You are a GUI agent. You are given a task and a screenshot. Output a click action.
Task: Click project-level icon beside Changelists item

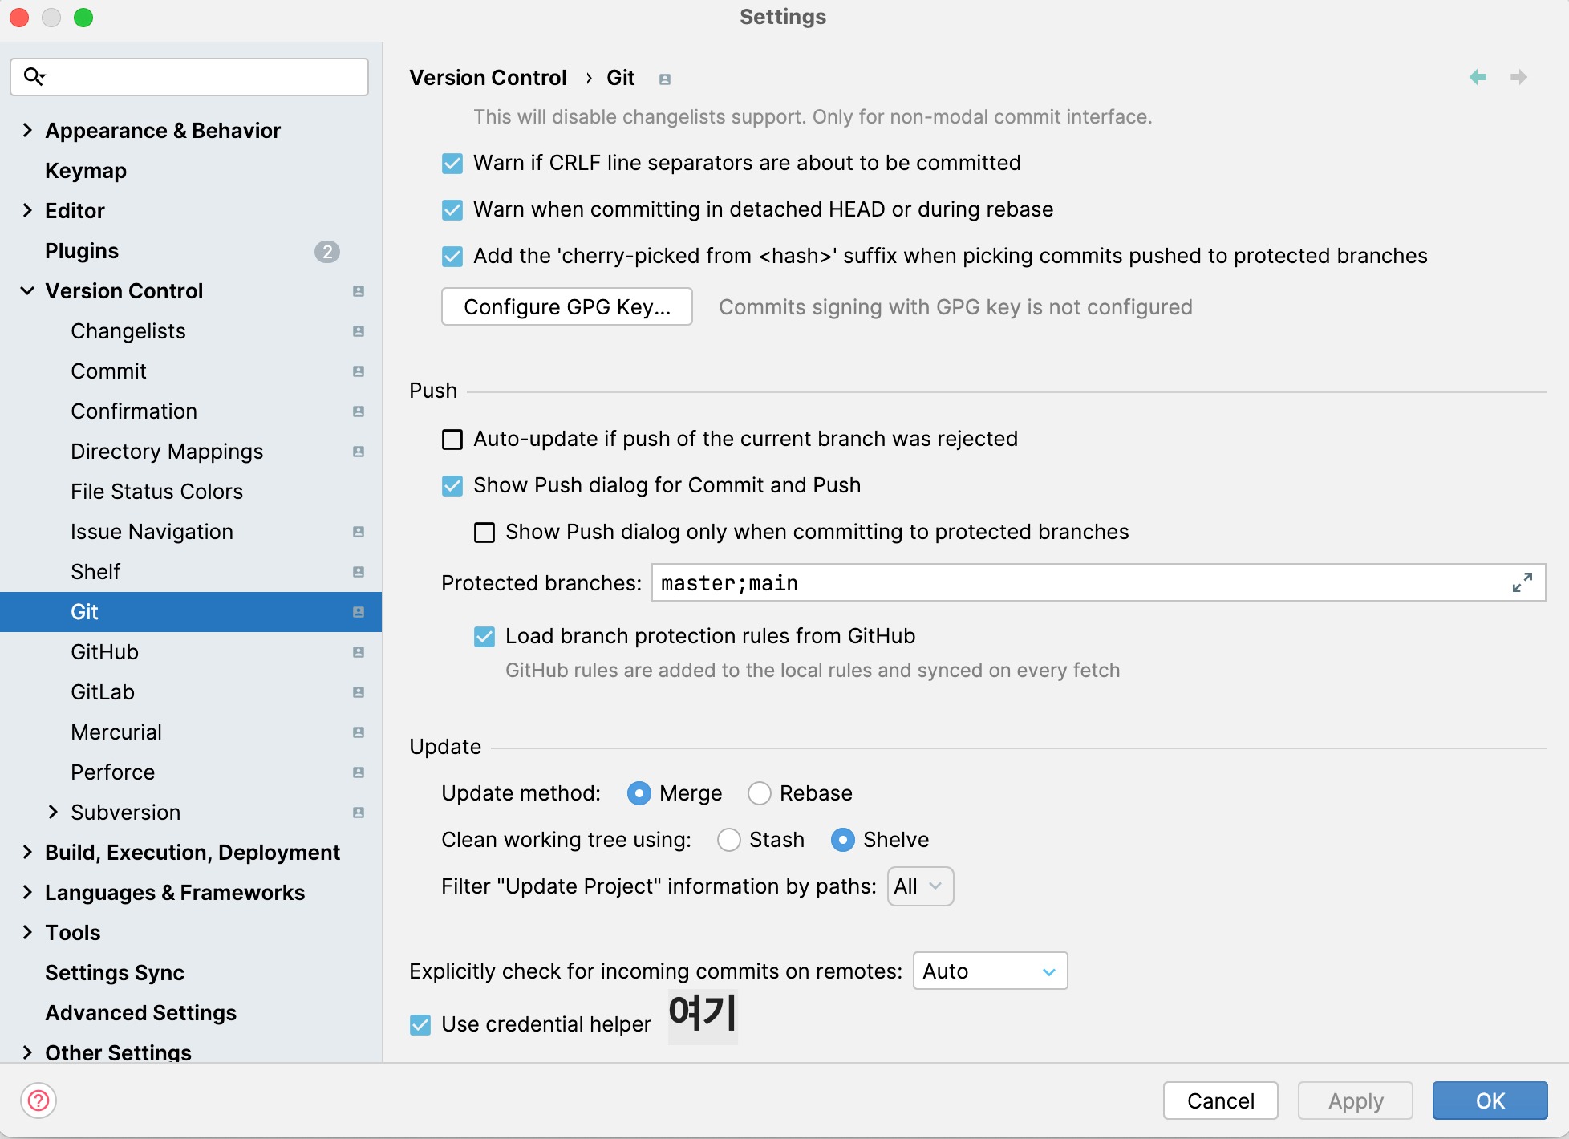click(359, 331)
